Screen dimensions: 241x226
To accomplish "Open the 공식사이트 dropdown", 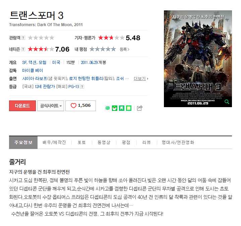I will click(x=51, y=105).
